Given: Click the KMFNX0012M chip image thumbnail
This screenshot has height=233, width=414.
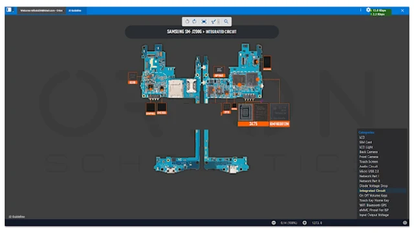Looking at the screenshot, I should (x=279, y=112).
